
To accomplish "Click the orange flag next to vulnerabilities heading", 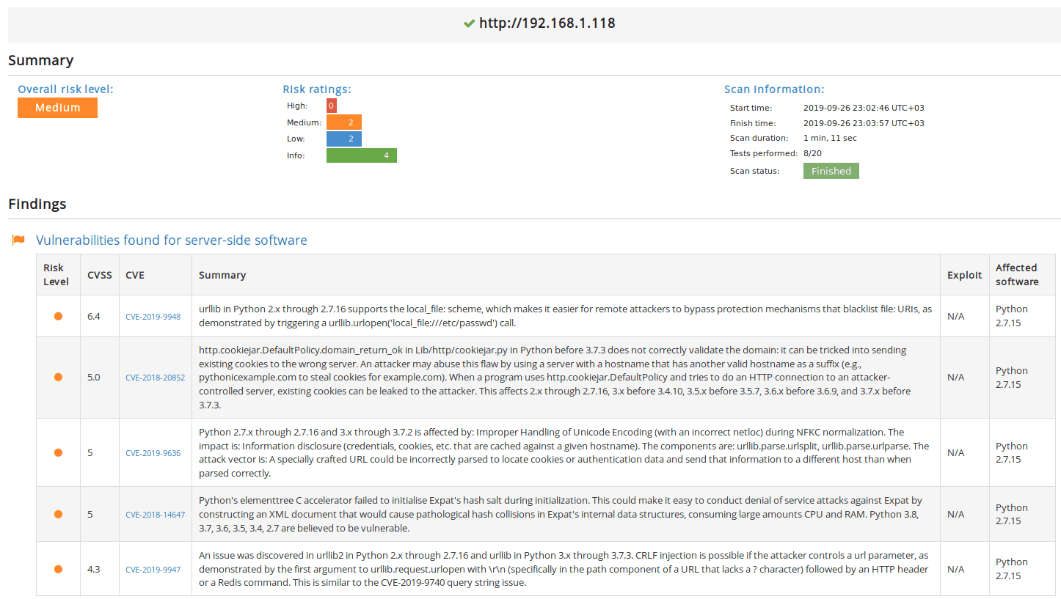I will [x=18, y=240].
